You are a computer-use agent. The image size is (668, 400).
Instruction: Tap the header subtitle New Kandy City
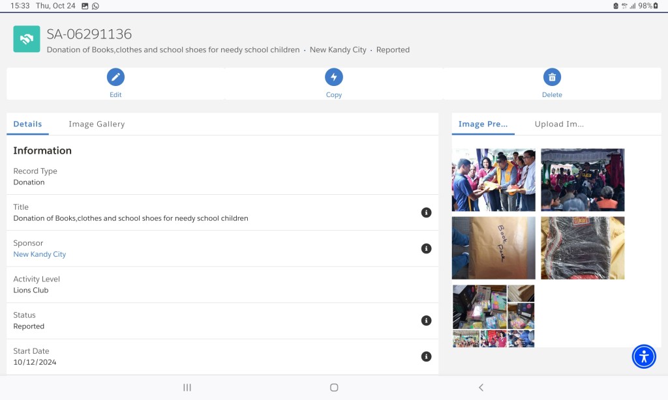point(338,50)
